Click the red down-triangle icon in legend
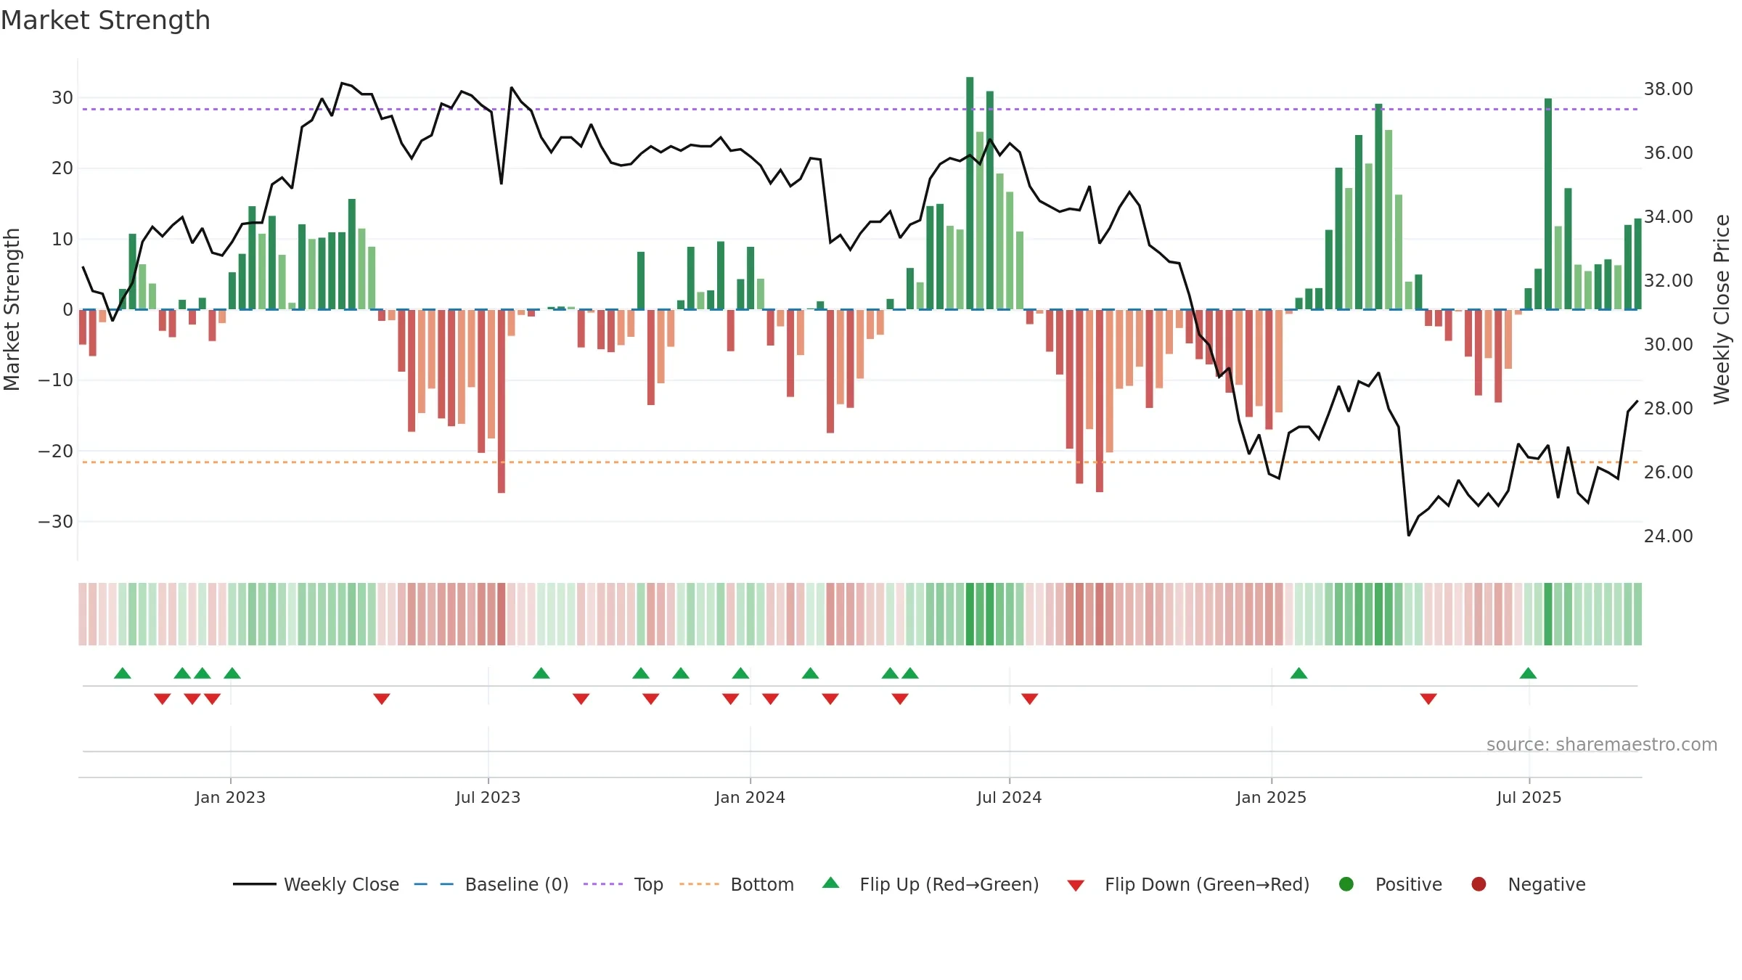Screen dimensions: 1742x980 click(x=1076, y=886)
